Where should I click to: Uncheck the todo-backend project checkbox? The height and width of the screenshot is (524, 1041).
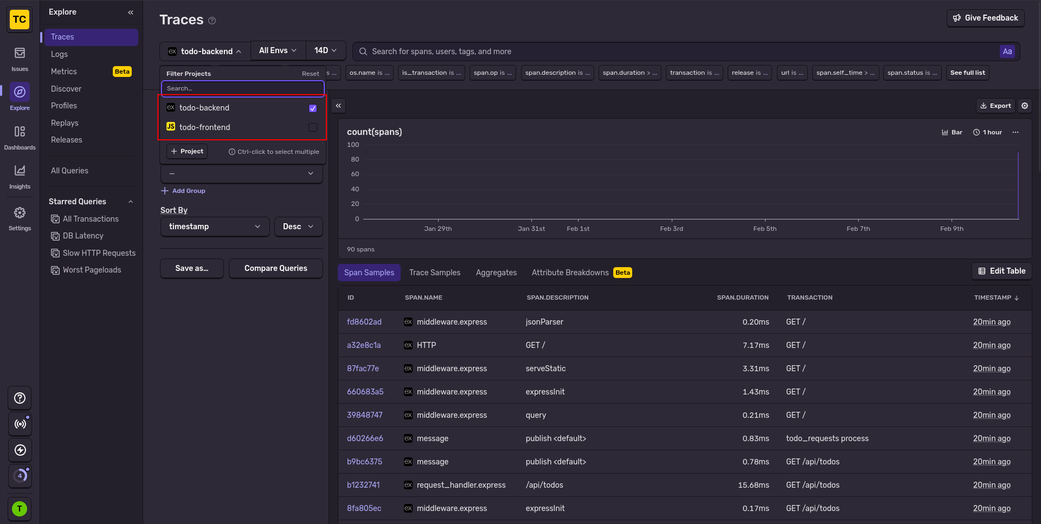pyautogui.click(x=313, y=108)
